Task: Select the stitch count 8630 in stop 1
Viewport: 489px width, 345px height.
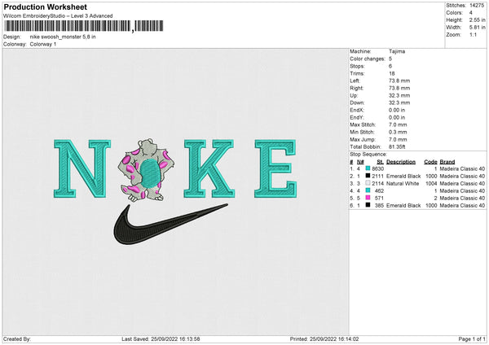Action: pyautogui.click(x=377, y=168)
